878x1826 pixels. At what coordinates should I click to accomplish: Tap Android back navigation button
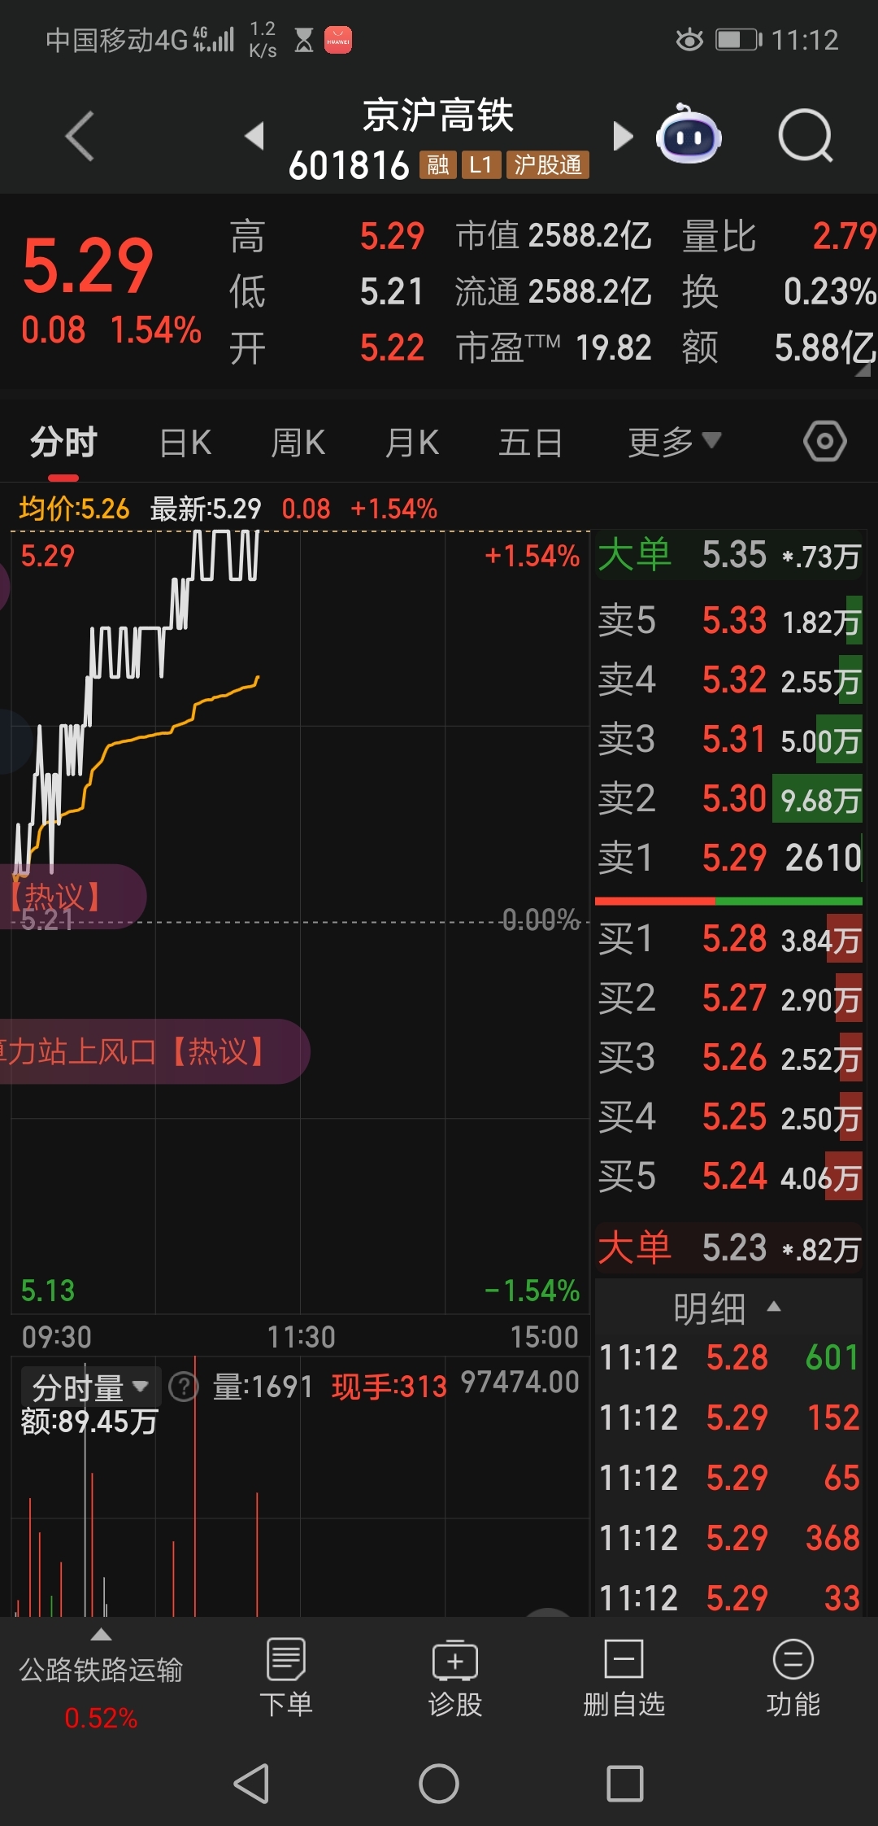click(251, 1784)
